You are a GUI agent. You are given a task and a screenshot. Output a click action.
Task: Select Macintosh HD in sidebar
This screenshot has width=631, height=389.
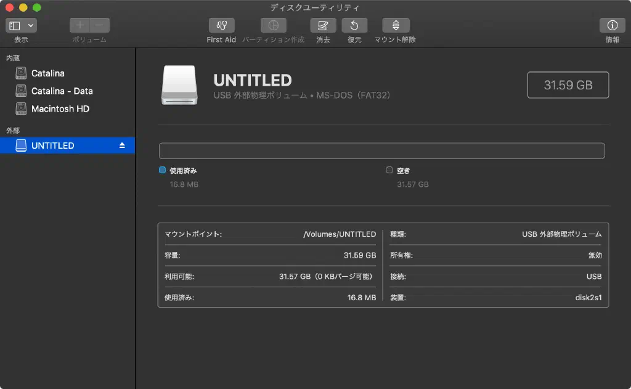tap(60, 109)
